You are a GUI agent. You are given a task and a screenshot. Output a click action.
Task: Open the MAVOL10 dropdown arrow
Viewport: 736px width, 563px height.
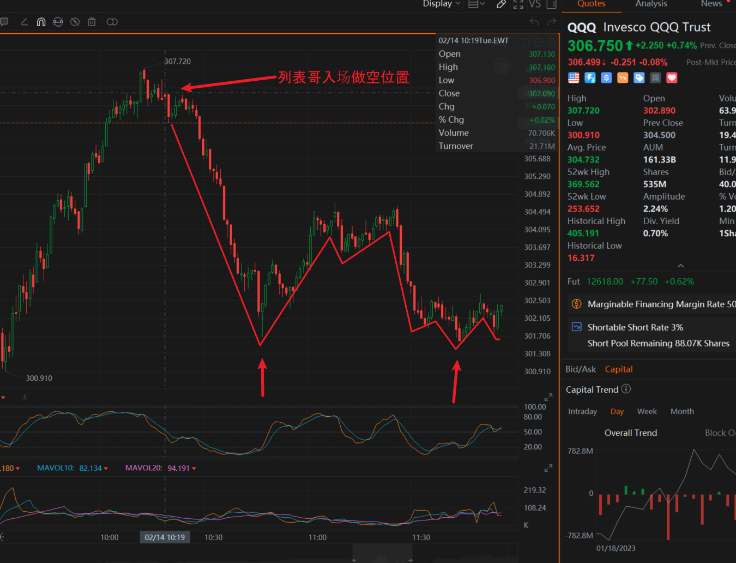106,469
